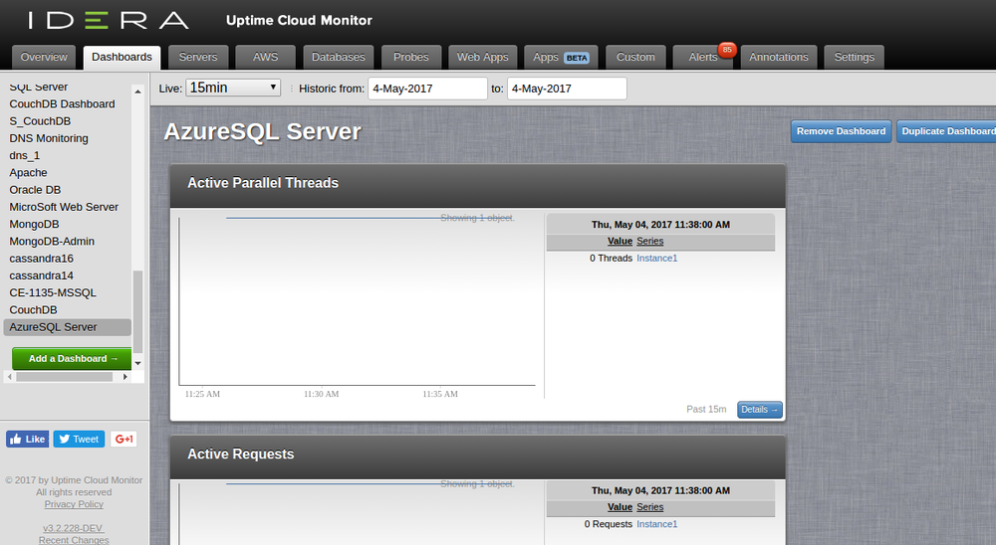This screenshot has height=545, width=996.
Task: Open the Settings tab
Action: [x=855, y=57]
